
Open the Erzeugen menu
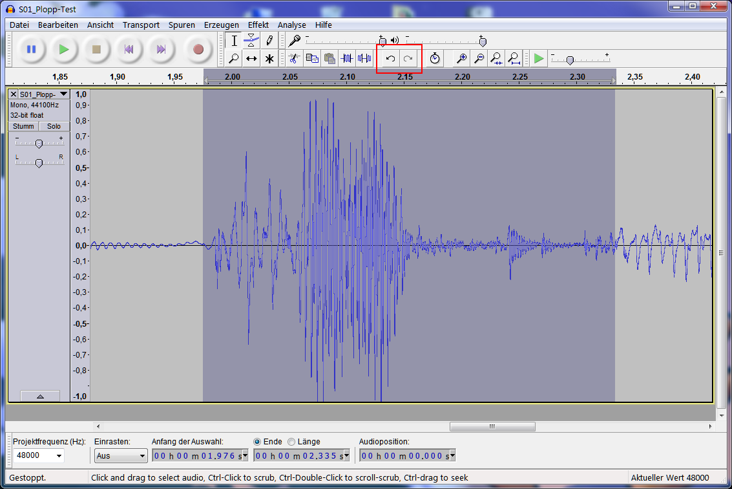222,25
